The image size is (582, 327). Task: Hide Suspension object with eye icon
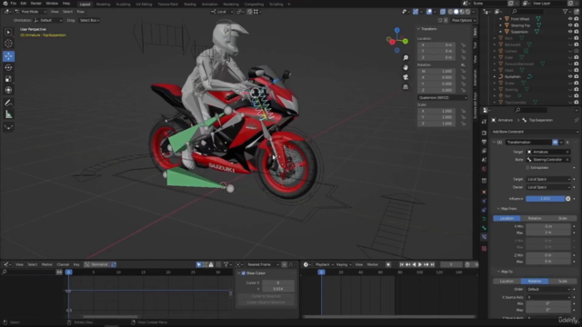tap(570, 32)
